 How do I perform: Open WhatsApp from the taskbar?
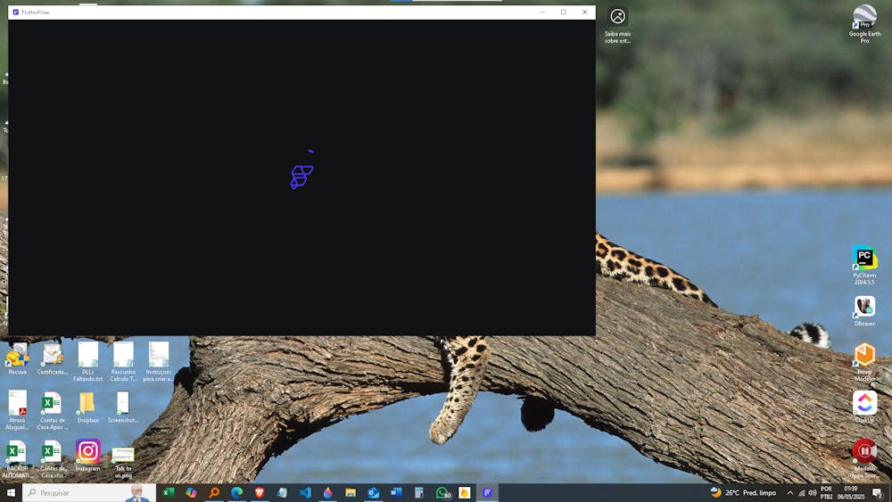coord(442,492)
